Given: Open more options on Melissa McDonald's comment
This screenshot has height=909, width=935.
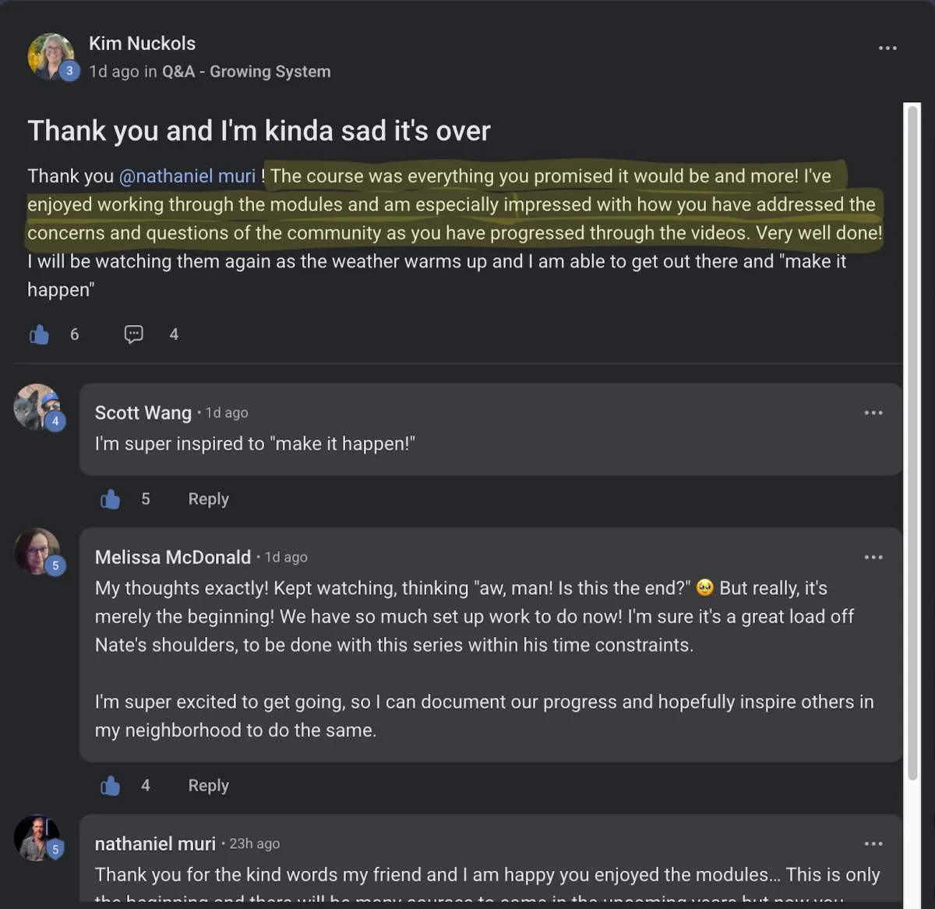Looking at the screenshot, I should pyautogui.click(x=873, y=557).
